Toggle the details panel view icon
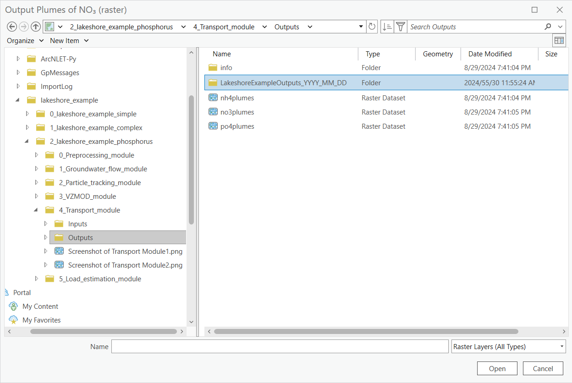Viewport: 572px width, 383px height. point(559,40)
